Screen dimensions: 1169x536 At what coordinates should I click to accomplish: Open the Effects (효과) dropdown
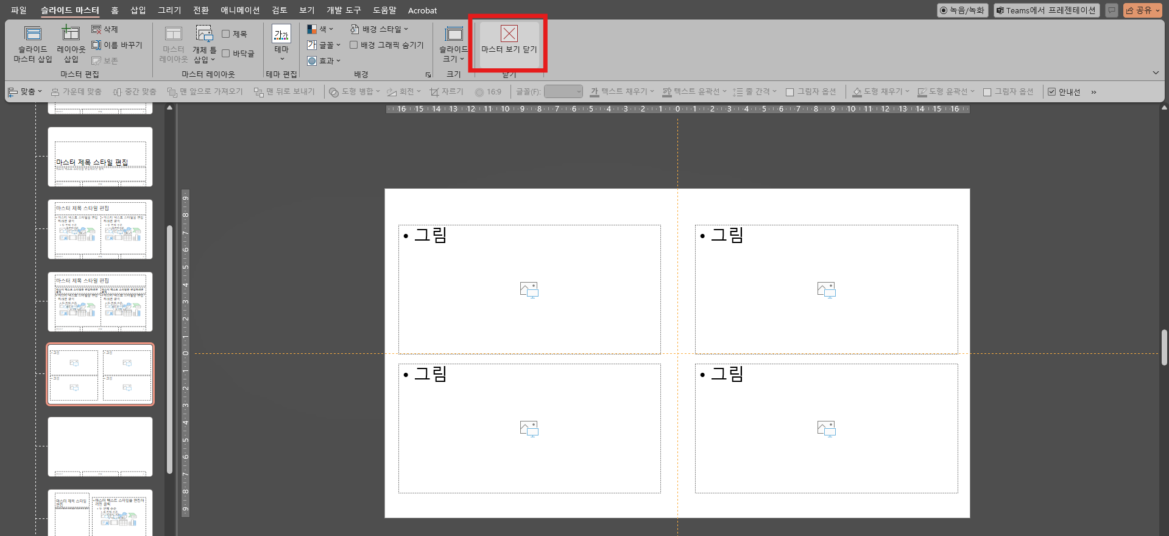coord(323,61)
